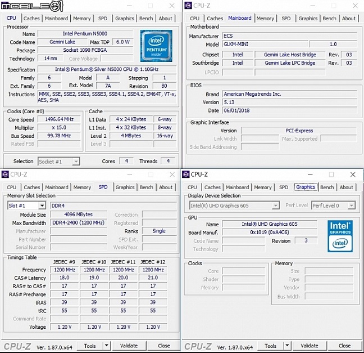Click Close button in Graphics window
Viewport: 364px width, 353px height.
click(344, 346)
